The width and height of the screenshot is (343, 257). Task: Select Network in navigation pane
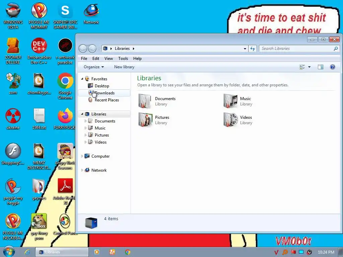coord(99,170)
